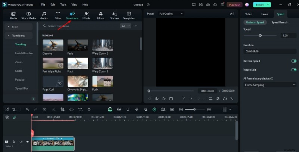Image resolution: width=299 pixels, height=152 pixels.
Task: Open the All filter dropdown in transitions search
Action: (126, 26)
